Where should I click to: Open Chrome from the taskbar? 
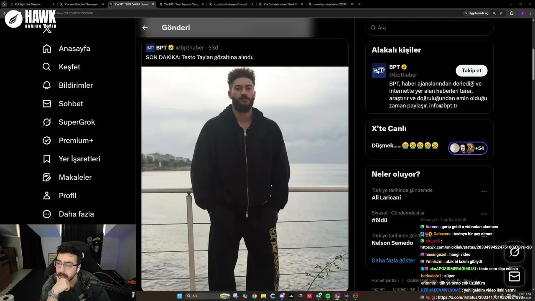pyautogui.click(x=254, y=296)
